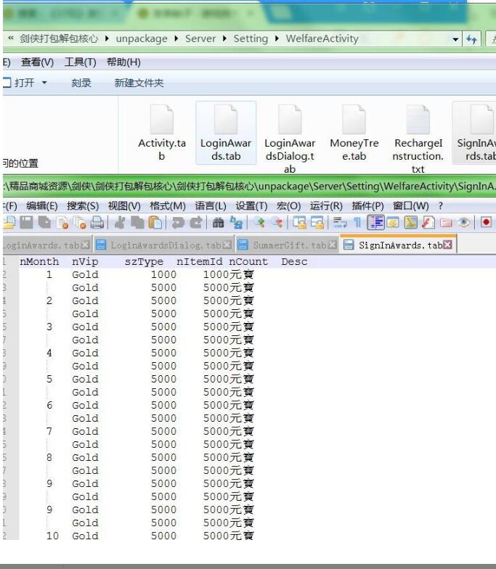
Task: Toggle synchronize vertical scrolling
Action: [300, 222]
